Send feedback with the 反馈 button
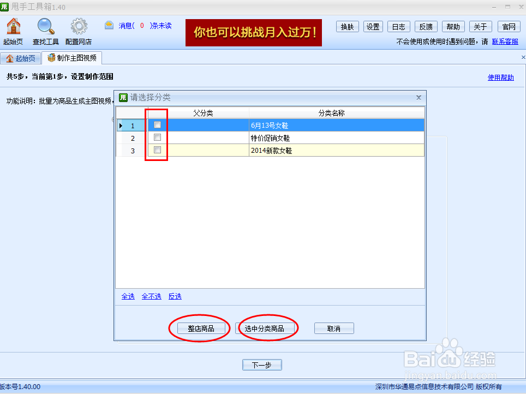The height and width of the screenshot is (394, 526). 426,26
